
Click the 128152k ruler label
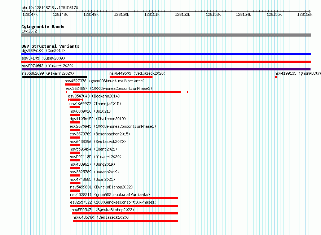point(183,14)
